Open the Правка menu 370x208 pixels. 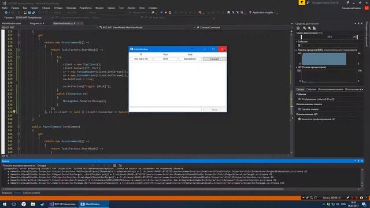pos(15,8)
